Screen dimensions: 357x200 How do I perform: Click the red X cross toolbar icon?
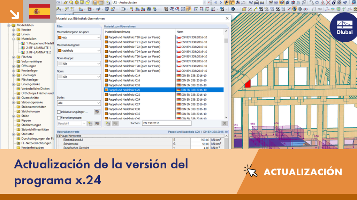(328, 2)
